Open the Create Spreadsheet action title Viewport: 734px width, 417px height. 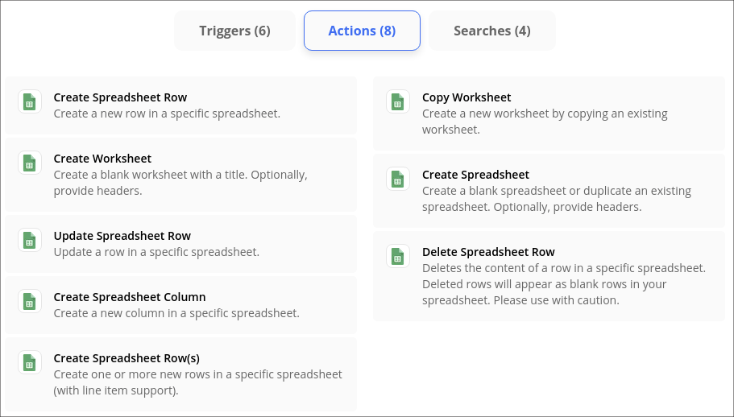click(475, 175)
